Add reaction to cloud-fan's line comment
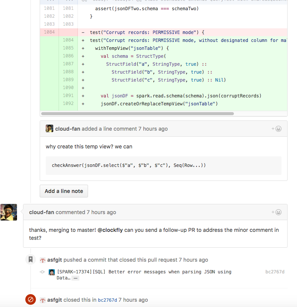 (276, 129)
